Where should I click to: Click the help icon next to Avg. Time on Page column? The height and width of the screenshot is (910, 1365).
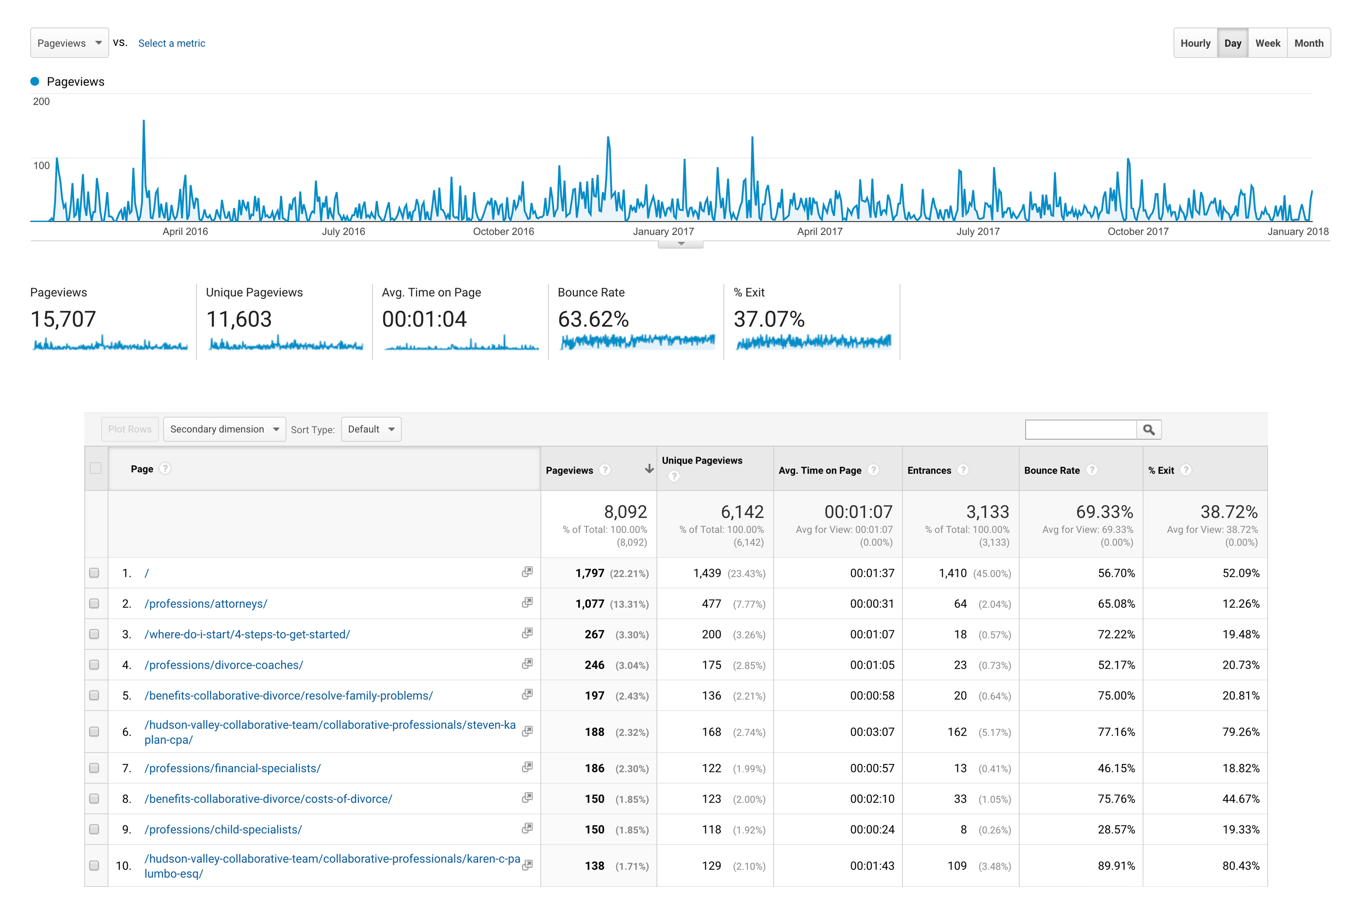pyautogui.click(x=874, y=470)
